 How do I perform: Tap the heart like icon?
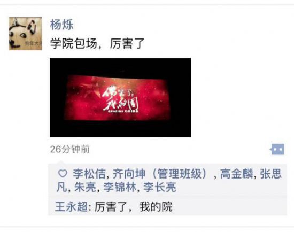pyautogui.click(x=63, y=174)
